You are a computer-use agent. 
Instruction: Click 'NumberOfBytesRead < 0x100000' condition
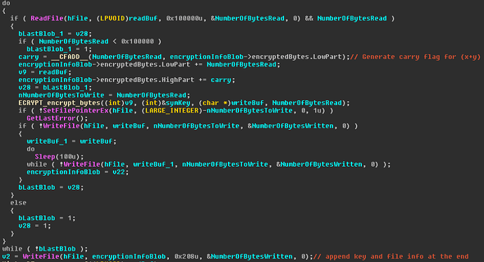tap(96, 41)
